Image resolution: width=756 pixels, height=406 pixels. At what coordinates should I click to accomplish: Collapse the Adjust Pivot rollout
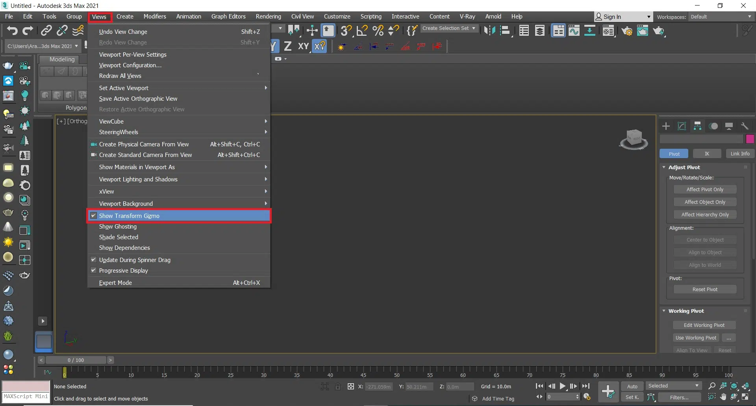pos(684,167)
